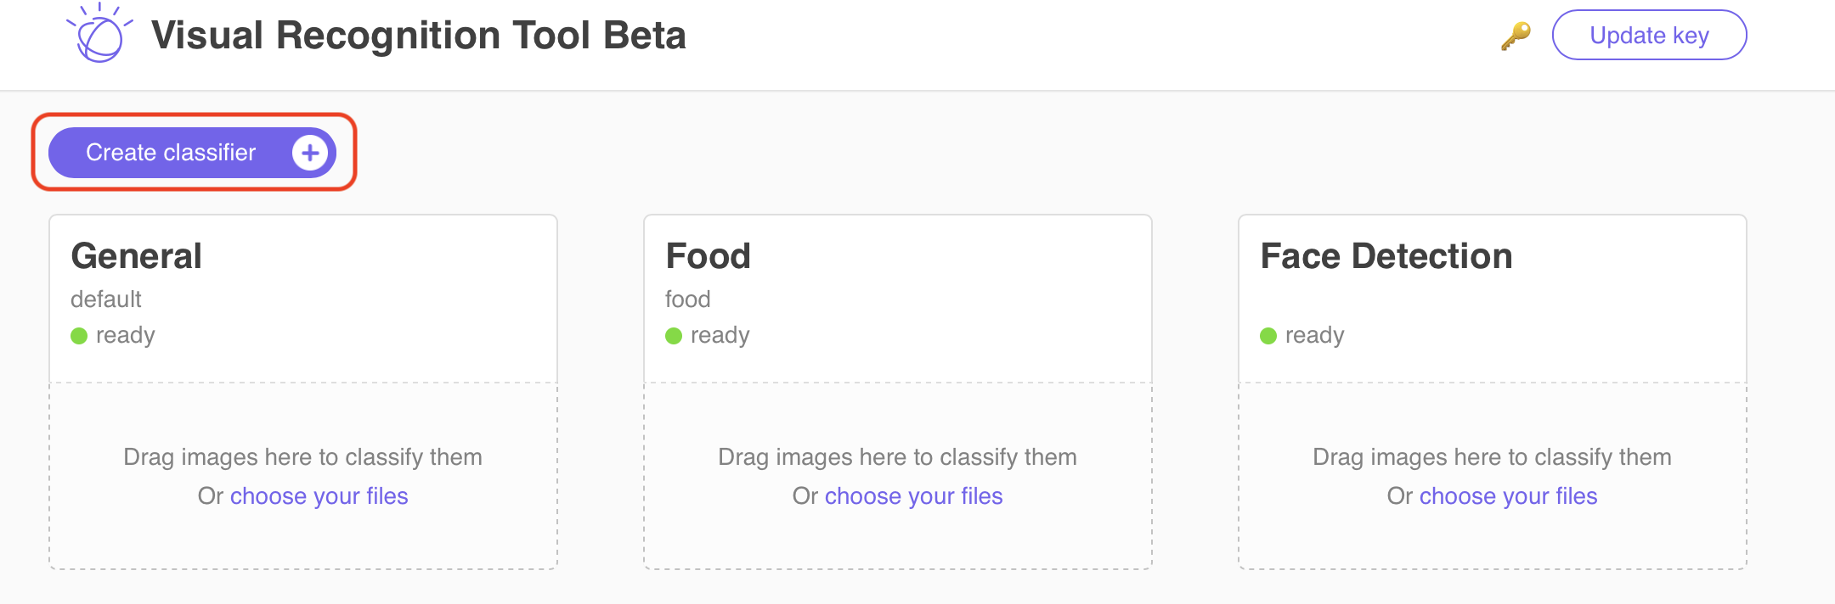Click the General card's image drop zone text

302,457
